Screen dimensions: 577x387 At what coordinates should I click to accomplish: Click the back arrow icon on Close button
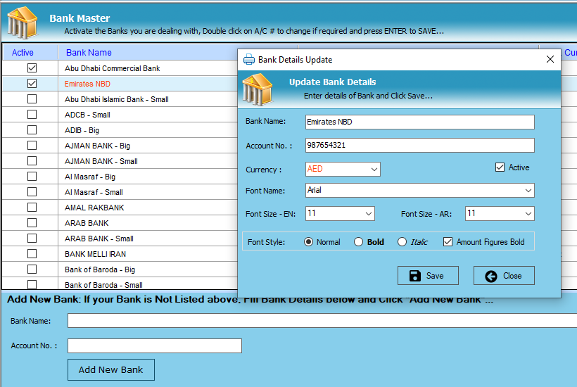pyautogui.click(x=491, y=276)
